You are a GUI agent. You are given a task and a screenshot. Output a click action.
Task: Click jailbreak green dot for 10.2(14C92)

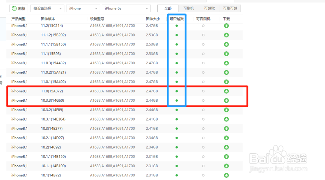pyautogui.click(x=176, y=147)
